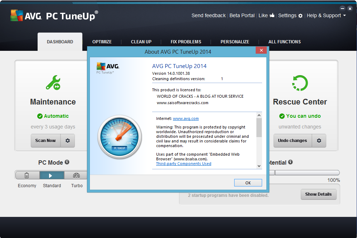Switch to the Personalize tab
The image size is (357, 238).
tap(235, 42)
